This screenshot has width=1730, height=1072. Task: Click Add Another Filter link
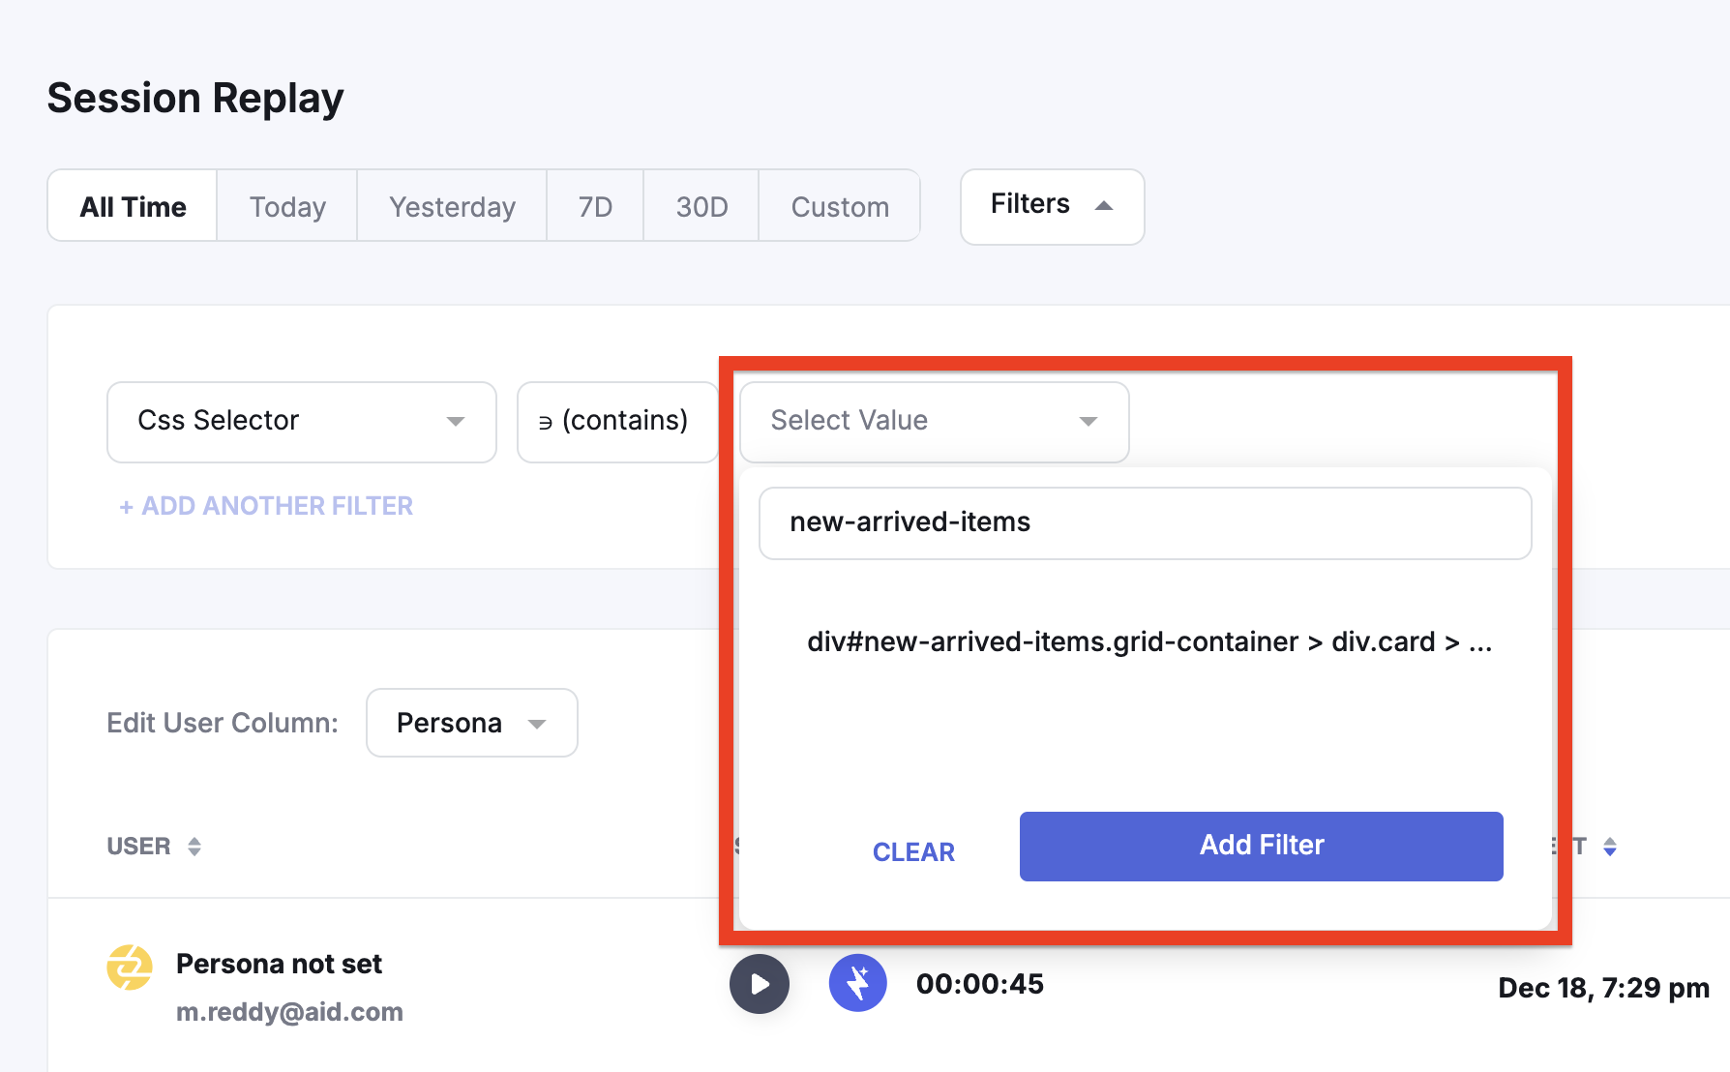[x=266, y=506]
